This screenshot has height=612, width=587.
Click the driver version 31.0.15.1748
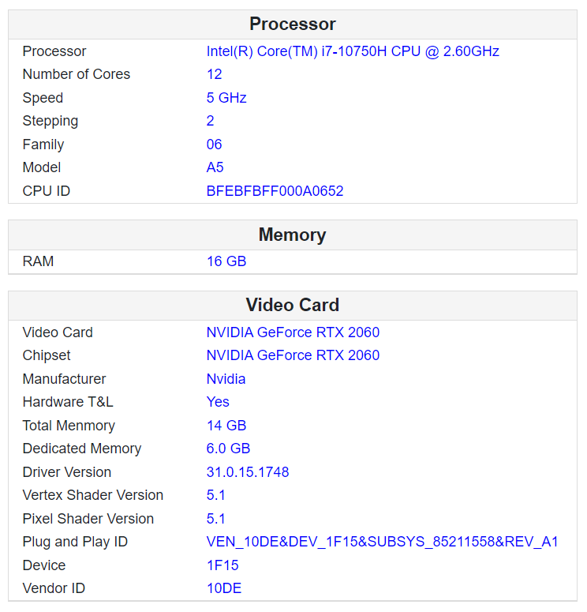248,472
